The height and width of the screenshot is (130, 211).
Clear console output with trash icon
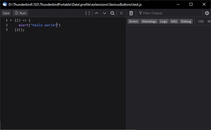[x=131, y=13]
